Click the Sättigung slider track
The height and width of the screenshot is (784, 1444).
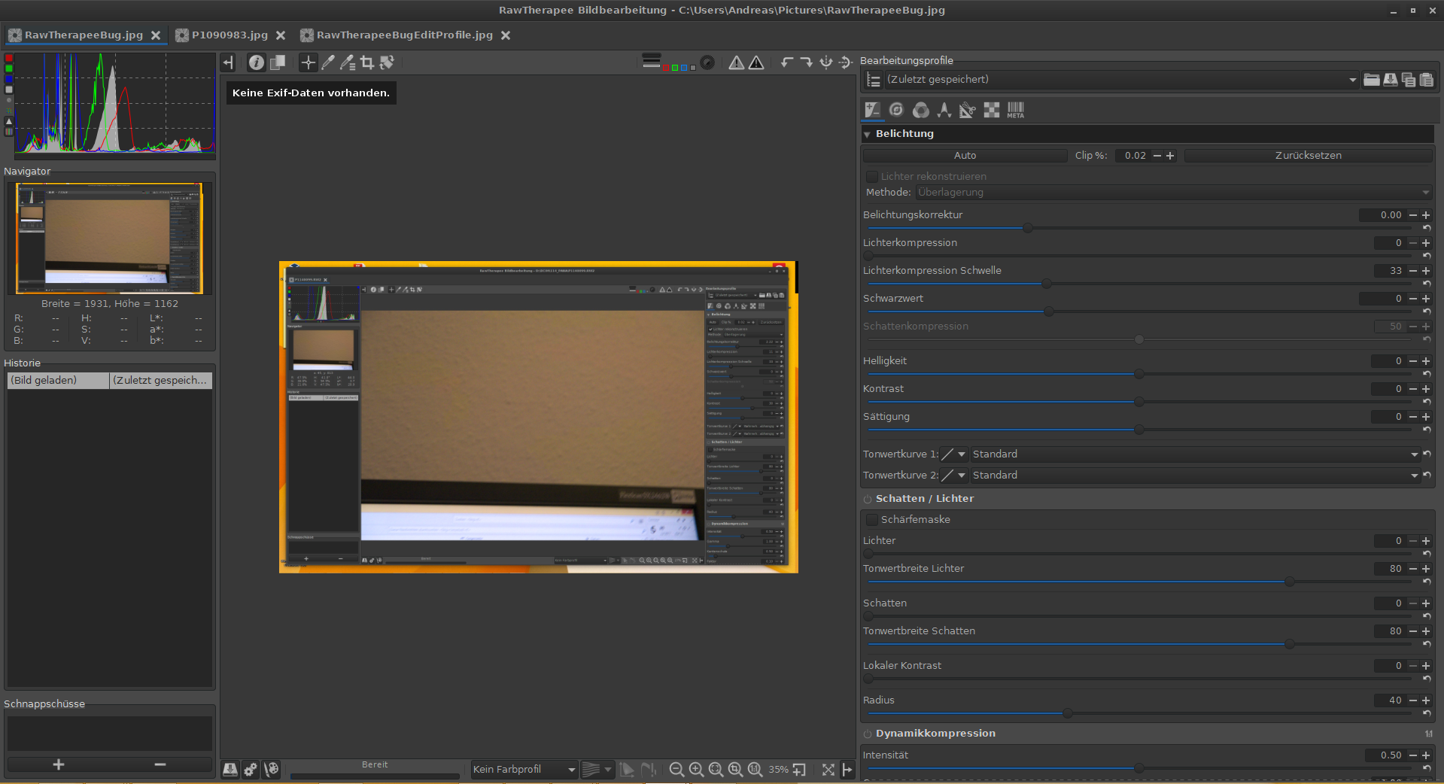tap(1138, 430)
